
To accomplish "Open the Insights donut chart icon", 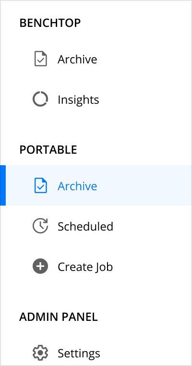I will [40, 99].
